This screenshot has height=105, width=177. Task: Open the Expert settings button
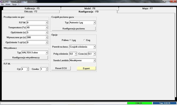tap(86, 68)
